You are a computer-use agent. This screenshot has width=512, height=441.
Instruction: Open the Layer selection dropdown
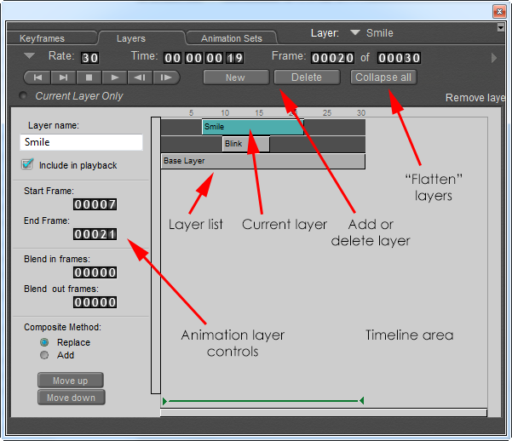click(x=355, y=33)
